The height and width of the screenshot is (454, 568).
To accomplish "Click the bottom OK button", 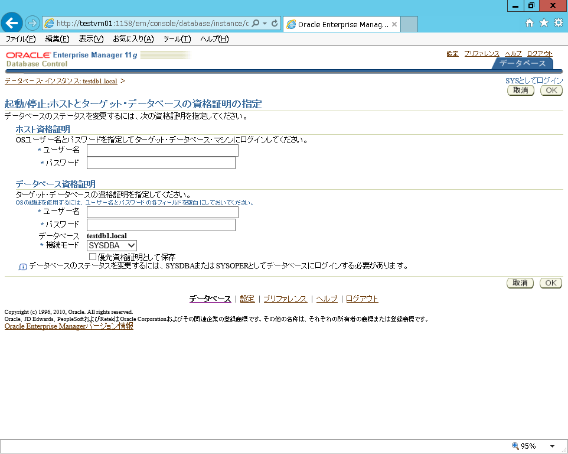I will pos(551,283).
